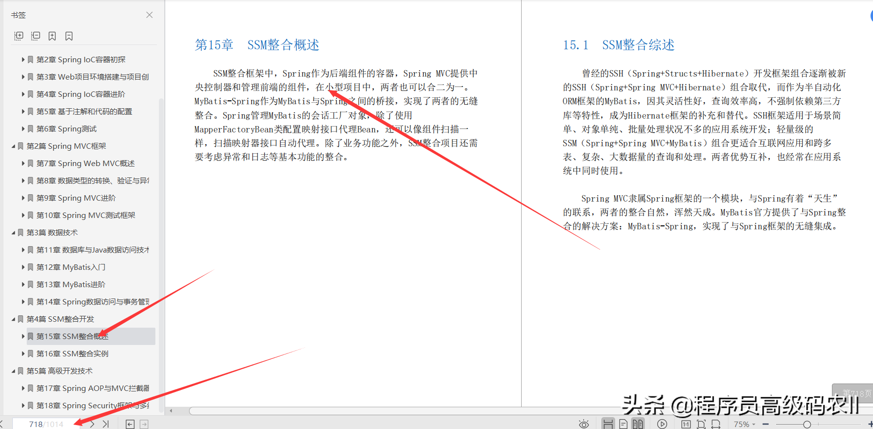The height and width of the screenshot is (429, 873).
Task: Enable continuous scrolling page mode
Action: pyautogui.click(x=608, y=424)
